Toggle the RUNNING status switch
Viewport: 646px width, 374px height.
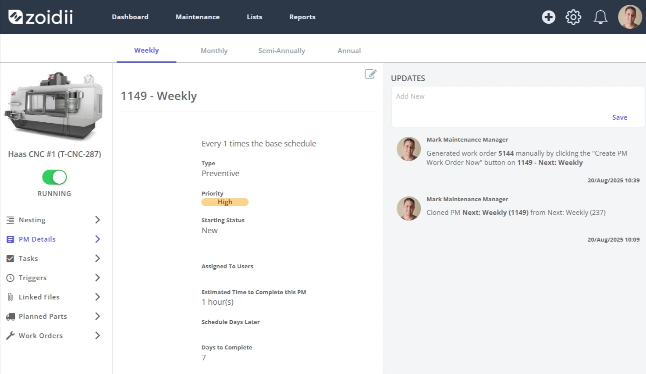54,177
